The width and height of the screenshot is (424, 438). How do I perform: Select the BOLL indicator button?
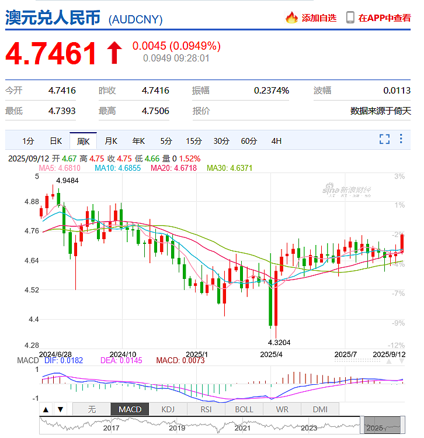(x=244, y=409)
